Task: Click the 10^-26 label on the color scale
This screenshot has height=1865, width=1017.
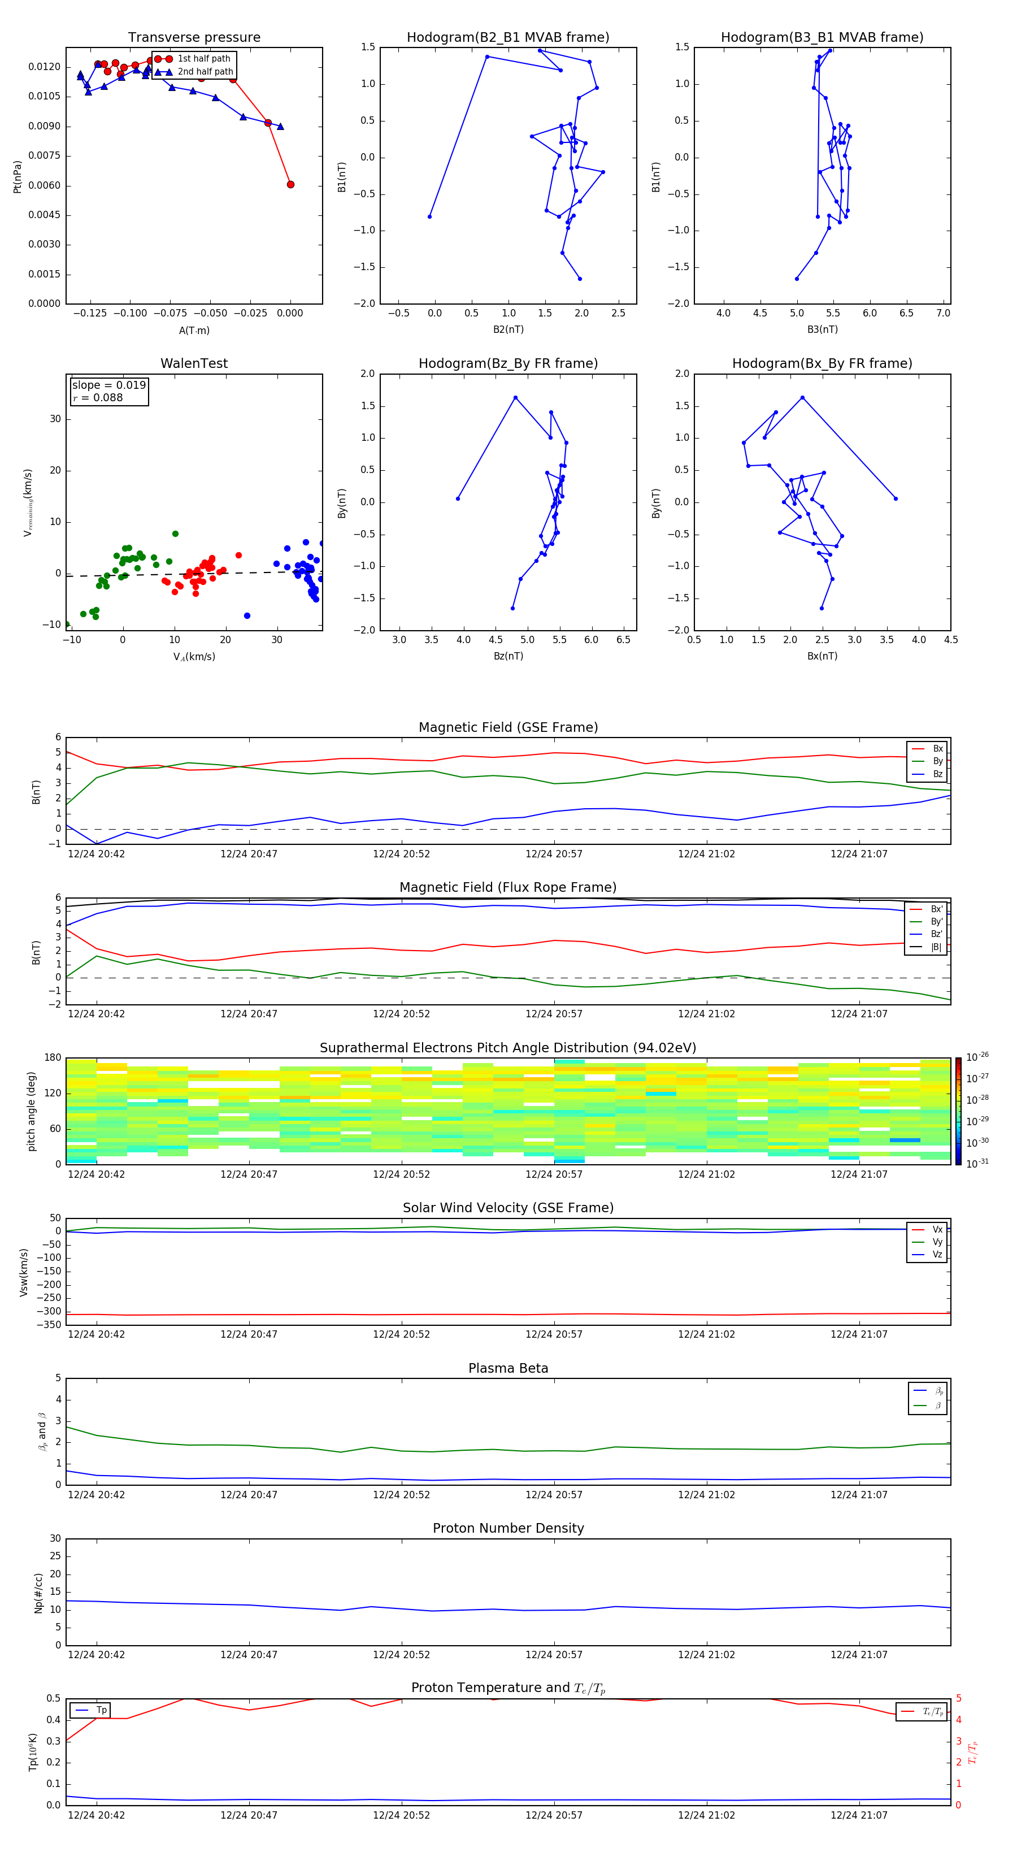Action: pyautogui.click(x=977, y=1057)
